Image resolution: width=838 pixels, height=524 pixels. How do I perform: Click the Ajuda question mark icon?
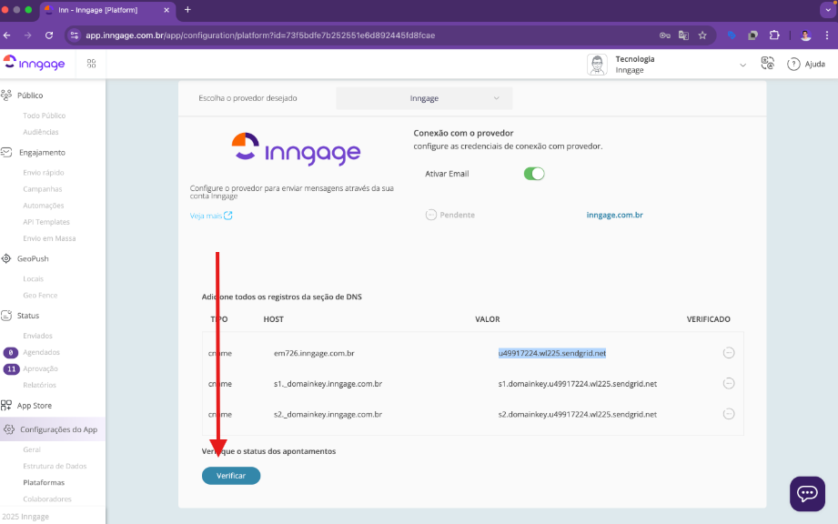point(793,64)
